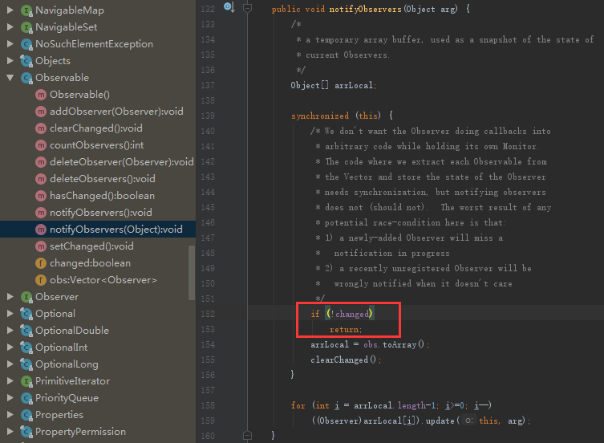Viewport: 604px width, 443px height.
Task: Click the class icon next to NoSuchElementException
Action: pyautogui.click(x=26, y=44)
